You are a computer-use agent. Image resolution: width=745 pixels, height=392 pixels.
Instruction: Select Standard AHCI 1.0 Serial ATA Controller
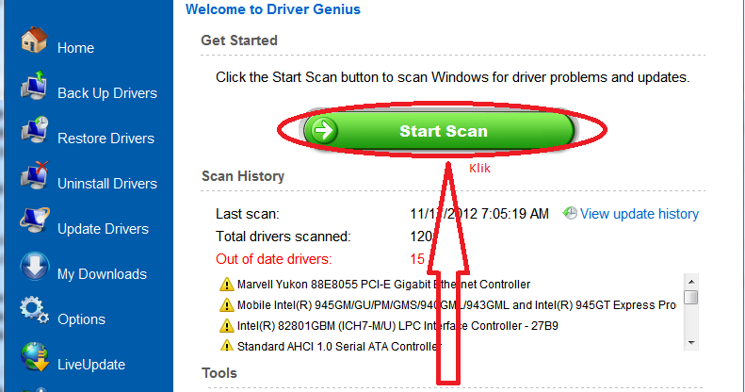[339, 347]
